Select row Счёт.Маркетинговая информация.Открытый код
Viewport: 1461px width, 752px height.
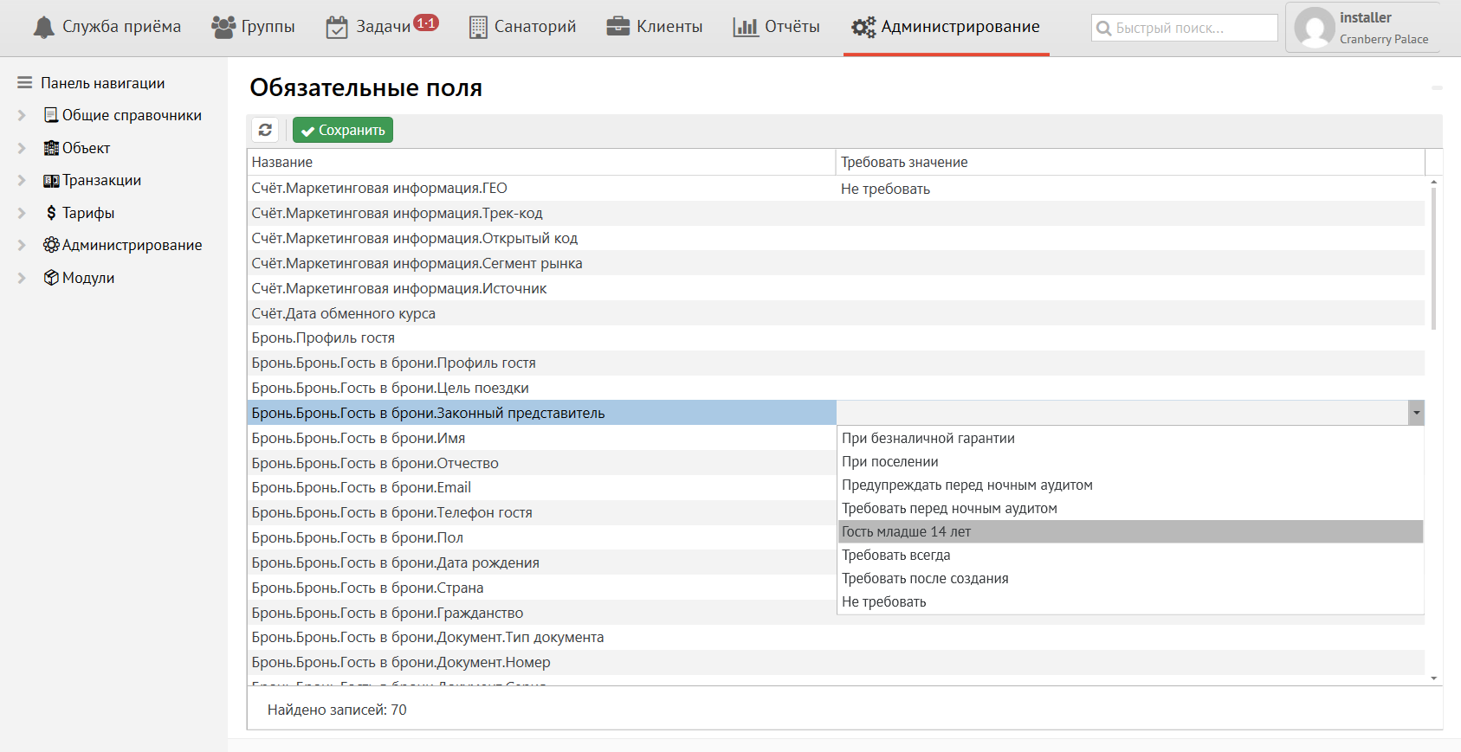pos(836,238)
